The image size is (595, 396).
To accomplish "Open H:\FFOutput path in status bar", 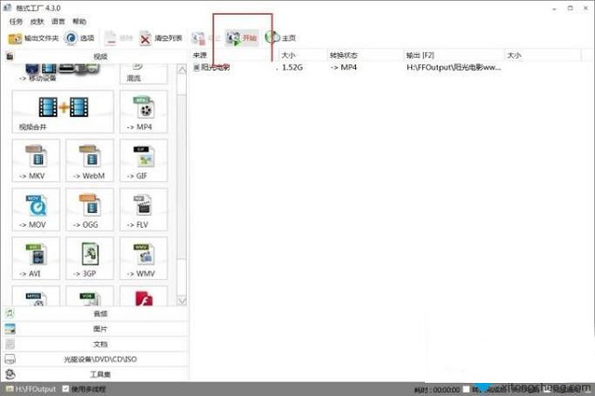I will [31, 389].
